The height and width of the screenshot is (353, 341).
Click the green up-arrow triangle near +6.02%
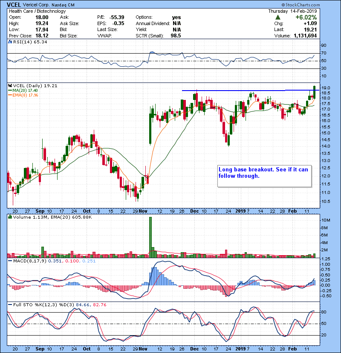point(278,17)
